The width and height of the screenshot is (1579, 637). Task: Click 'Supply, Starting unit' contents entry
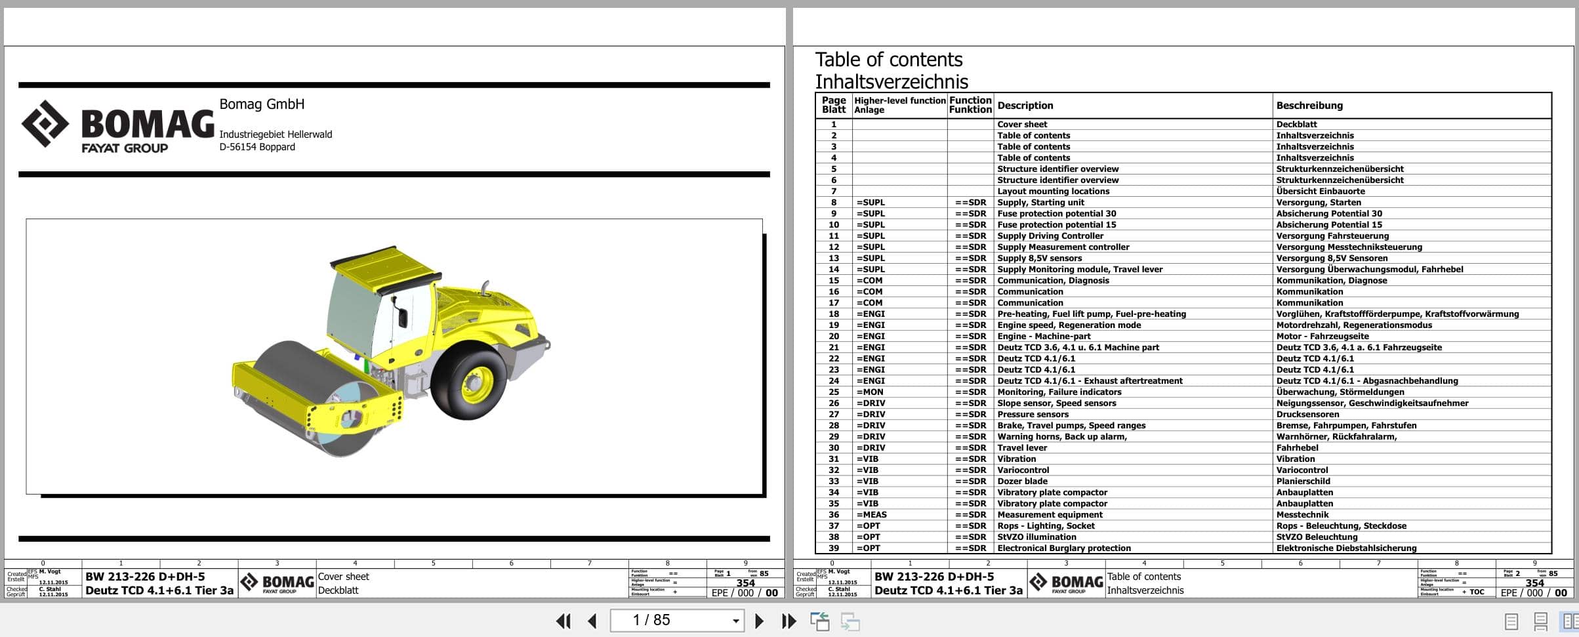(1040, 202)
